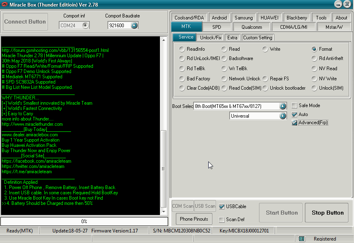Viewport: 354px width, 243px height.
Task: Open the Extra sub-tab
Action: click(x=232, y=38)
